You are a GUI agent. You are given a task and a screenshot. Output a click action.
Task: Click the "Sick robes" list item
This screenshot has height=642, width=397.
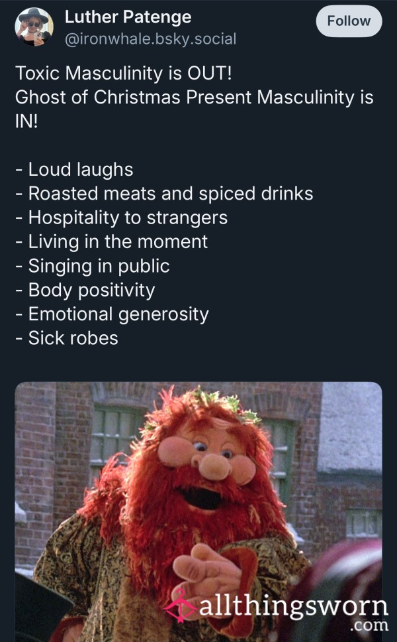point(67,339)
